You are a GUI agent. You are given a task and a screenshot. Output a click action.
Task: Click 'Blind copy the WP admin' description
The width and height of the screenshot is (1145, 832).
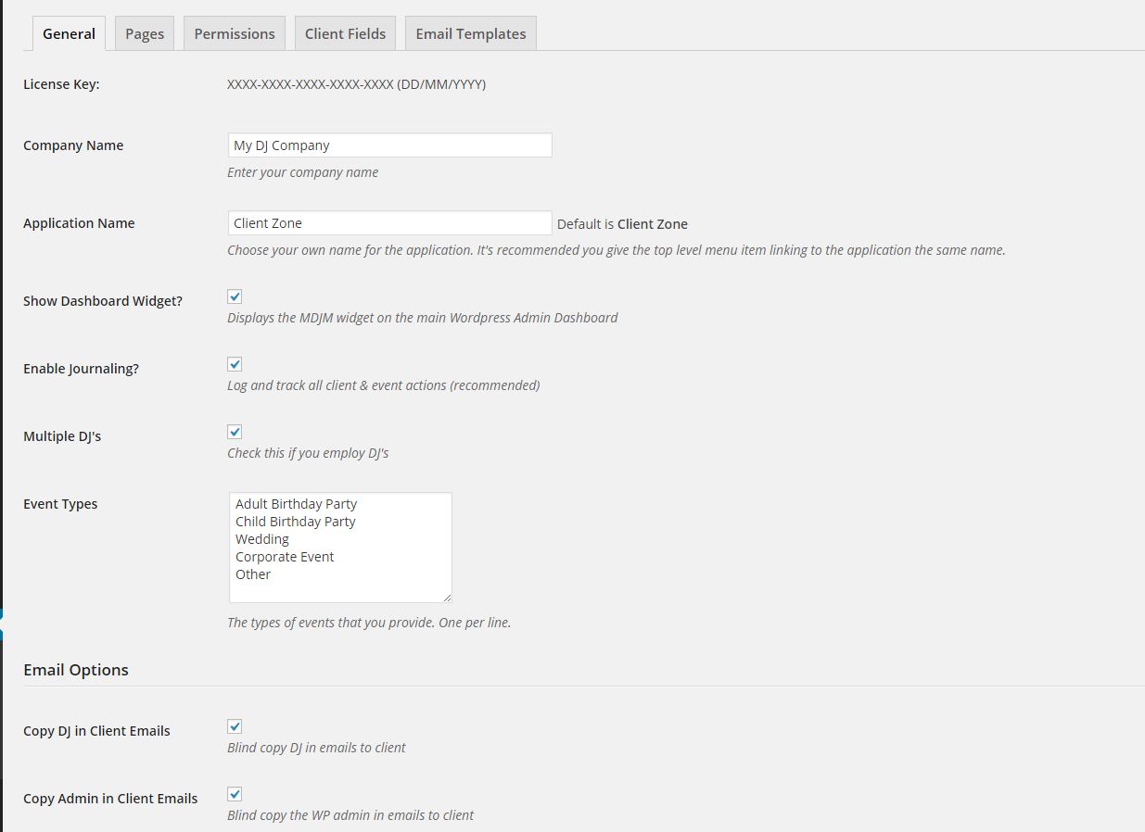click(x=350, y=815)
